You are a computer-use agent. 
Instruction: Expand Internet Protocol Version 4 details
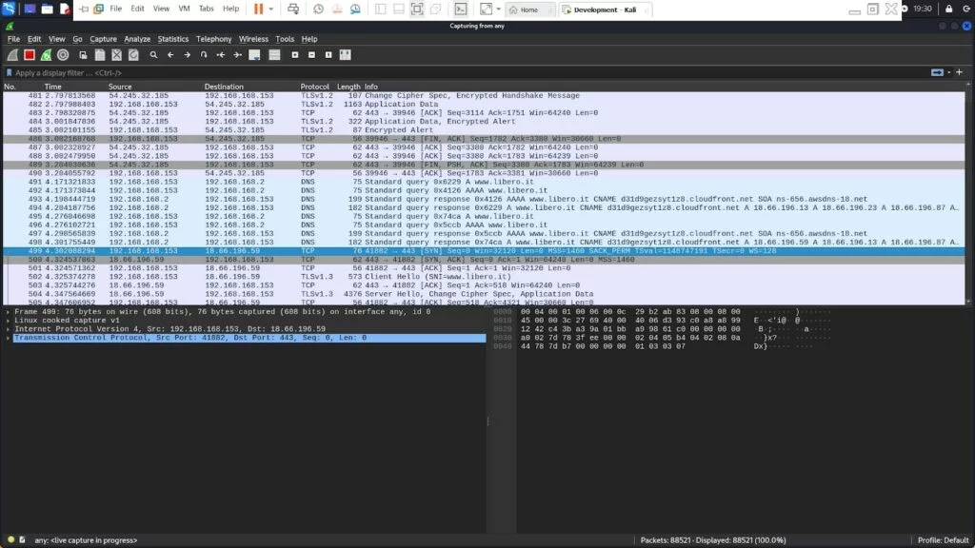[x=9, y=328]
